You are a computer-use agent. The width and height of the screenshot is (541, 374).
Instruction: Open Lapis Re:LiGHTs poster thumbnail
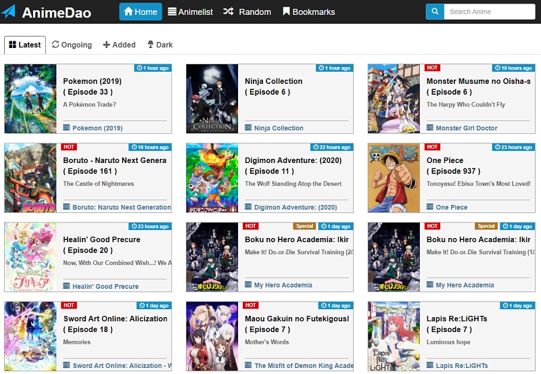(x=394, y=336)
